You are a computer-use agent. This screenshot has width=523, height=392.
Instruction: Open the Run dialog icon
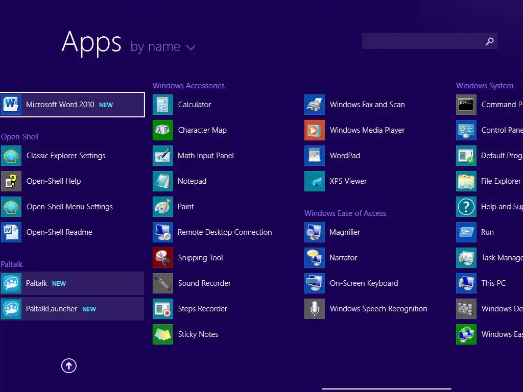466,232
